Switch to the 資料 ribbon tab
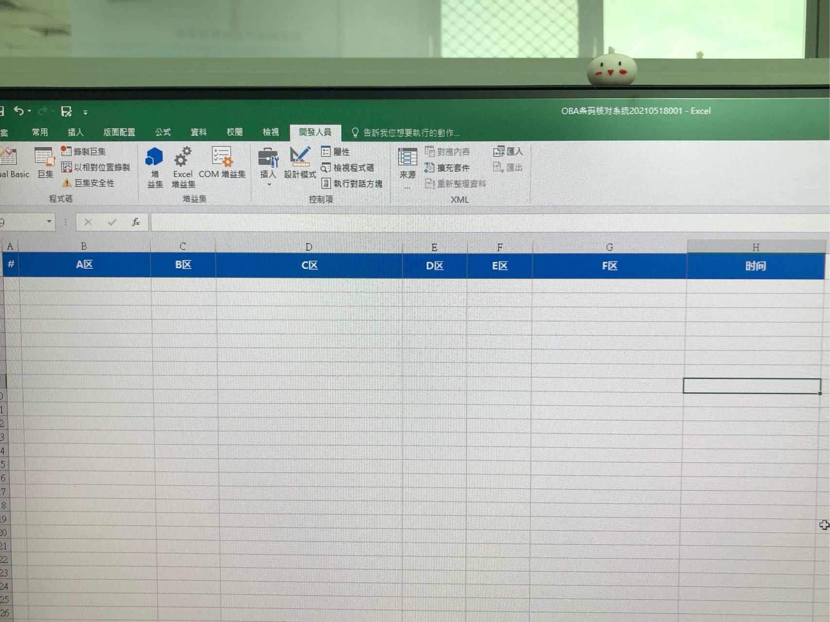This screenshot has width=830, height=622. (x=198, y=132)
